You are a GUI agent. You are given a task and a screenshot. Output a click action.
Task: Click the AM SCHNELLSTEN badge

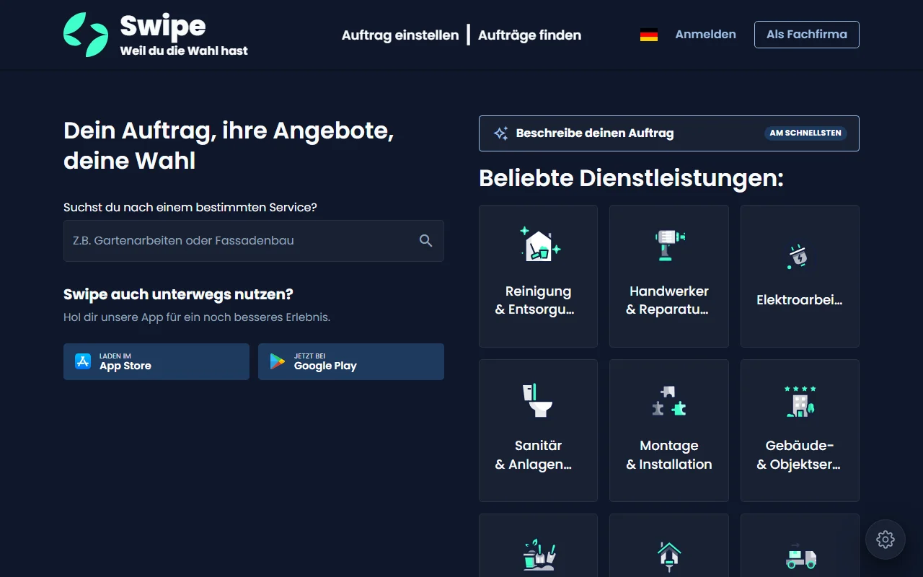(x=805, y=133)
